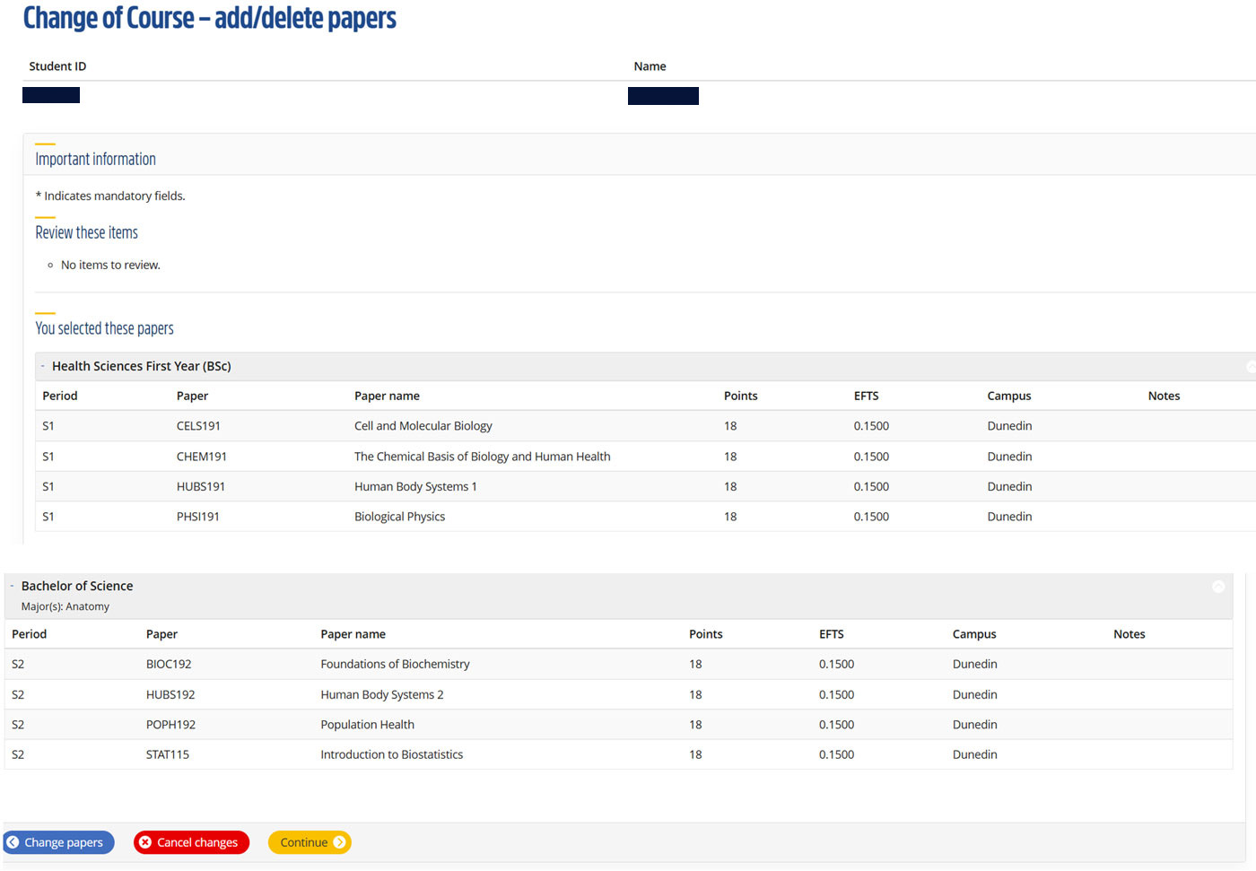1256x871 pixels.
Task: Click the EFTS header in the Bachelor of Science table
Action: (x=832, y=634)
